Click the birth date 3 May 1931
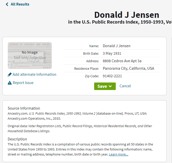 click(112, 53)
